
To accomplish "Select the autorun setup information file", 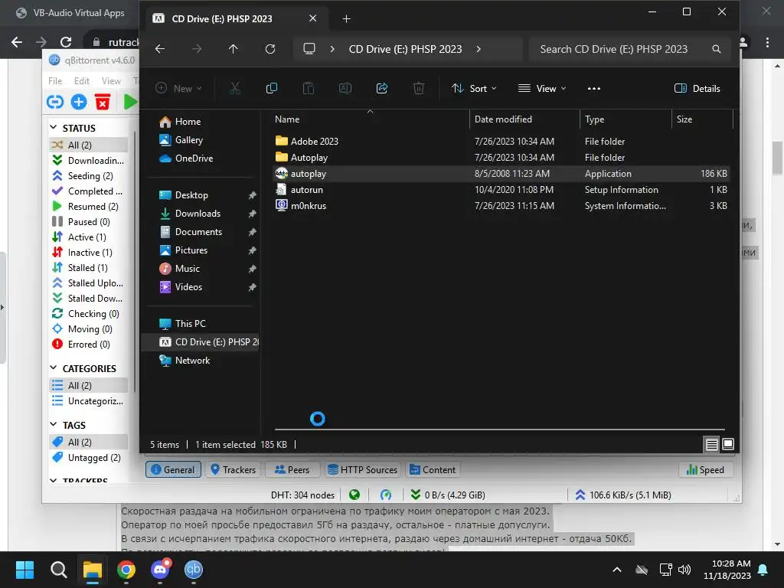I will point(307,190).
